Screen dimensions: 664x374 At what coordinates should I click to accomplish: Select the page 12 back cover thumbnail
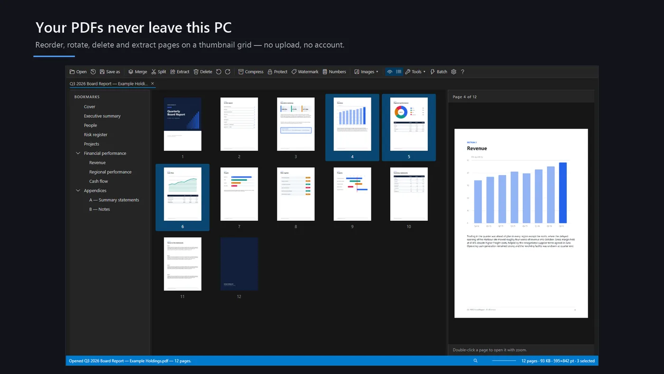pyautogui.click(x=239, y=264)
